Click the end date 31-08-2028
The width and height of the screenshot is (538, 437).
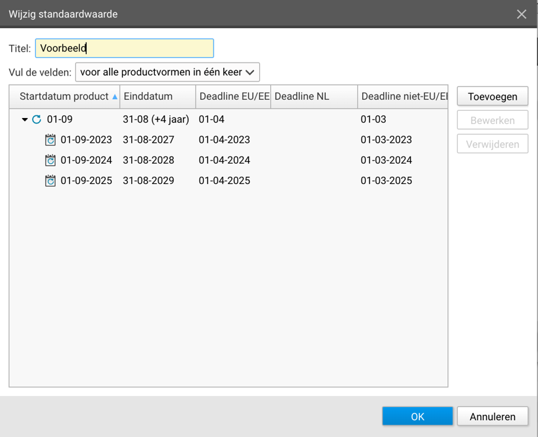(149, 160)
